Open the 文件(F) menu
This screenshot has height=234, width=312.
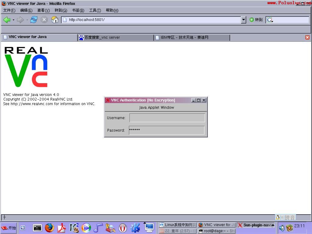click(x=9, y=10)
